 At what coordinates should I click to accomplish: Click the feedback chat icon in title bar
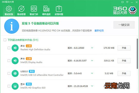pos(123,2)
